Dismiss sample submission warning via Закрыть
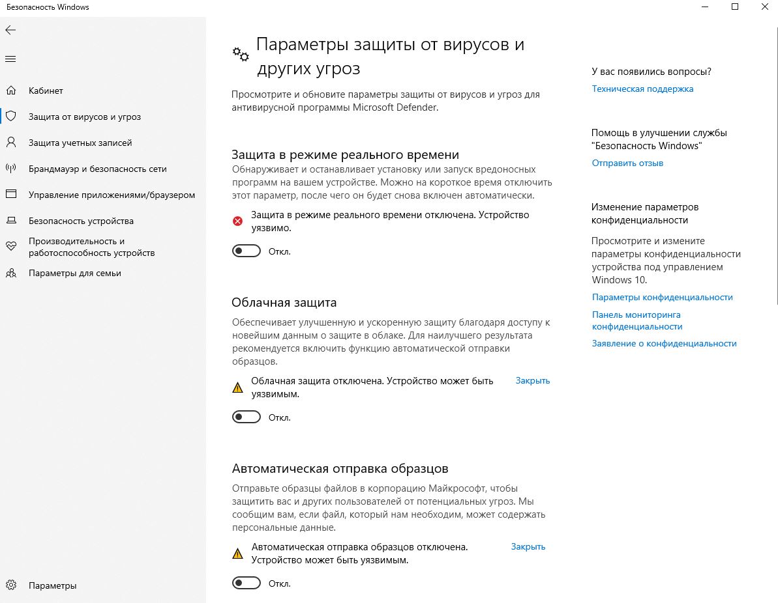 click(528, 546)
